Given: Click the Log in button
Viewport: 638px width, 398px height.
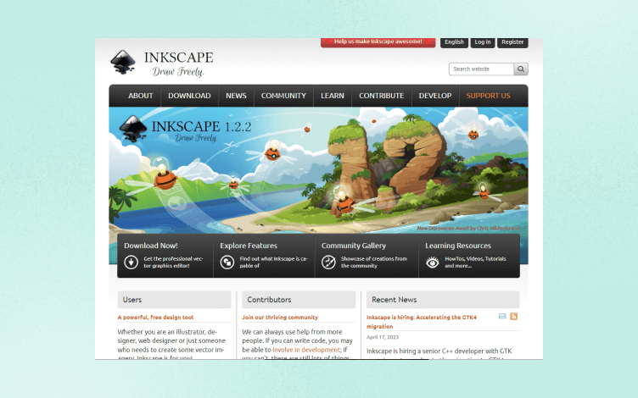Looking at the screenshot, I should [483, 42].
